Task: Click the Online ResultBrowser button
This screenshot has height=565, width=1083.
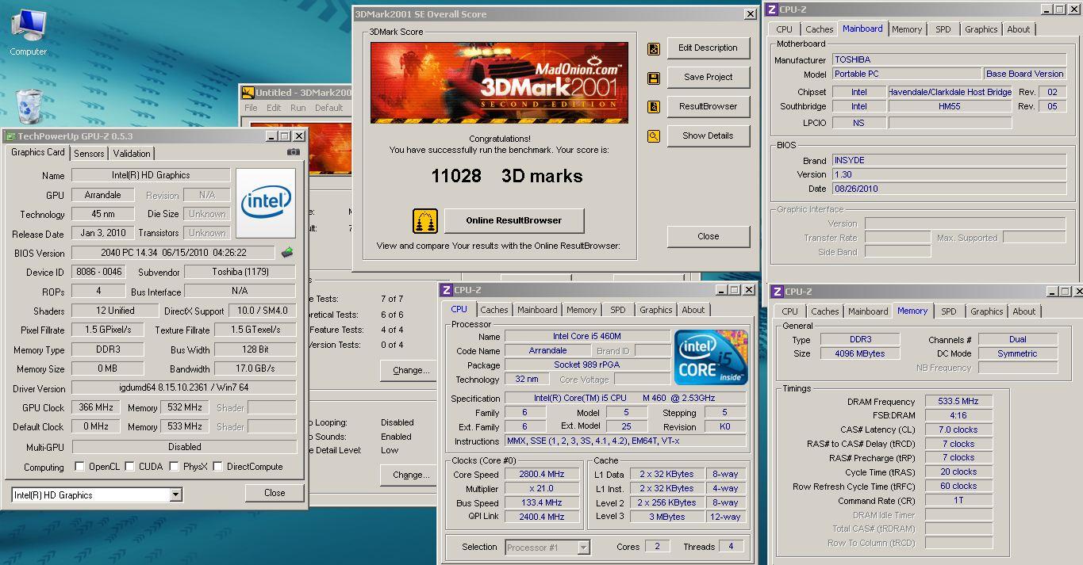Action: pyautogui.click(x=514, y=220)
